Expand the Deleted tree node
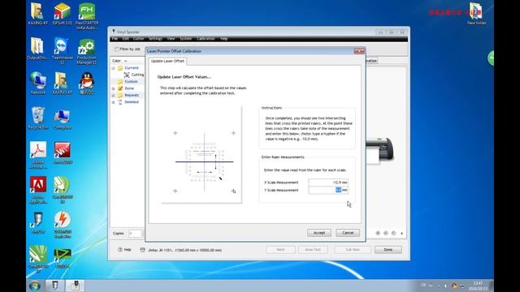 click(114, 102)
